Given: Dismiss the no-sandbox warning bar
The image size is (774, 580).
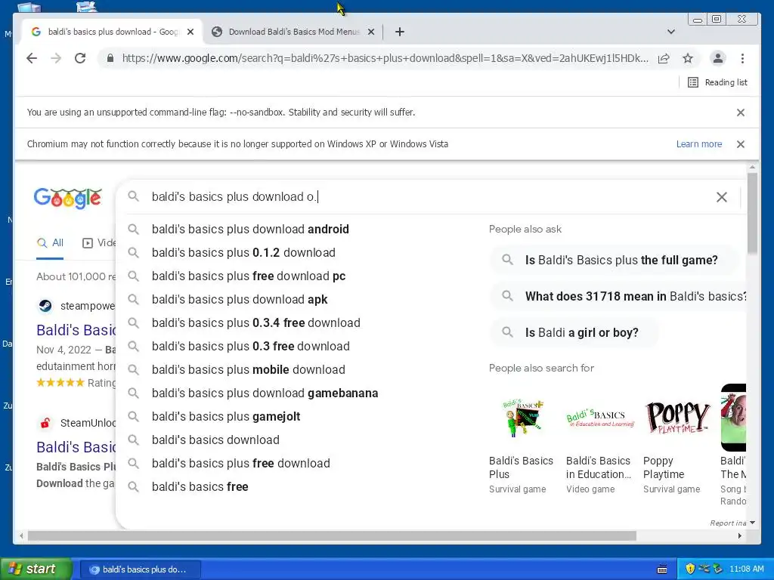Looking at the screenshot, I should point(741,113).
